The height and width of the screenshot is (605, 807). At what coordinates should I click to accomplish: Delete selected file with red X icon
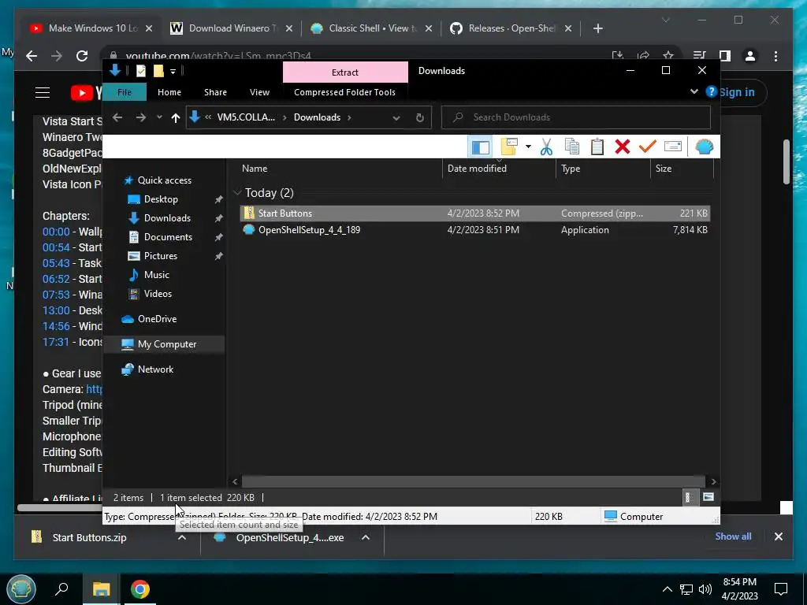(x=623, y=147)
